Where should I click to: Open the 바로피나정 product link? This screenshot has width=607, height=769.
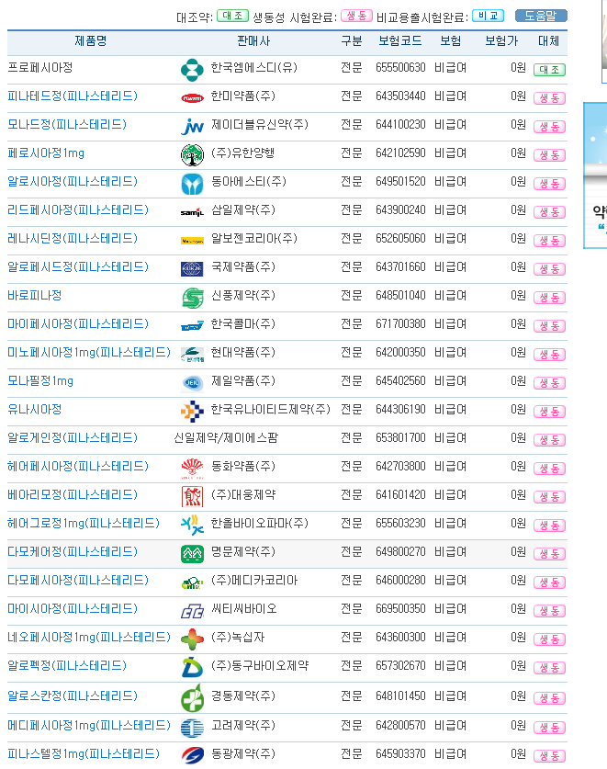point(34,295)
